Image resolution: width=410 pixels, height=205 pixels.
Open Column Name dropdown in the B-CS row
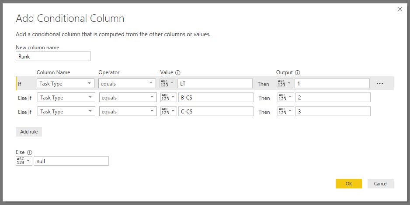(66, 98)
